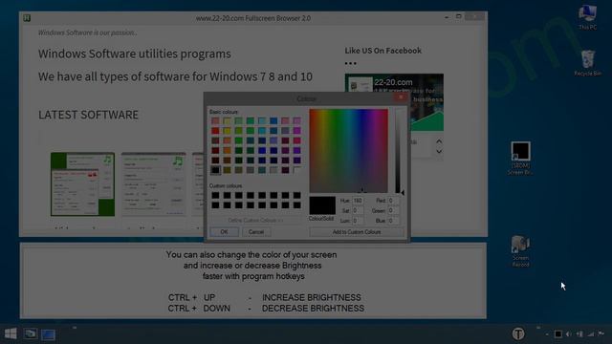The height and width of the screenshot is (344, 612).
Task: Click the round T icon on taskbar
Action: [518, 333]
